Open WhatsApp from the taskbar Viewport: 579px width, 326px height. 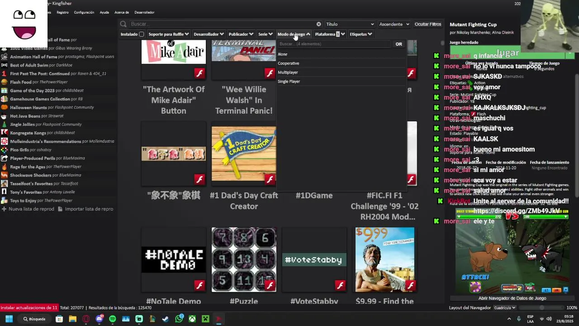pos(179,319)
